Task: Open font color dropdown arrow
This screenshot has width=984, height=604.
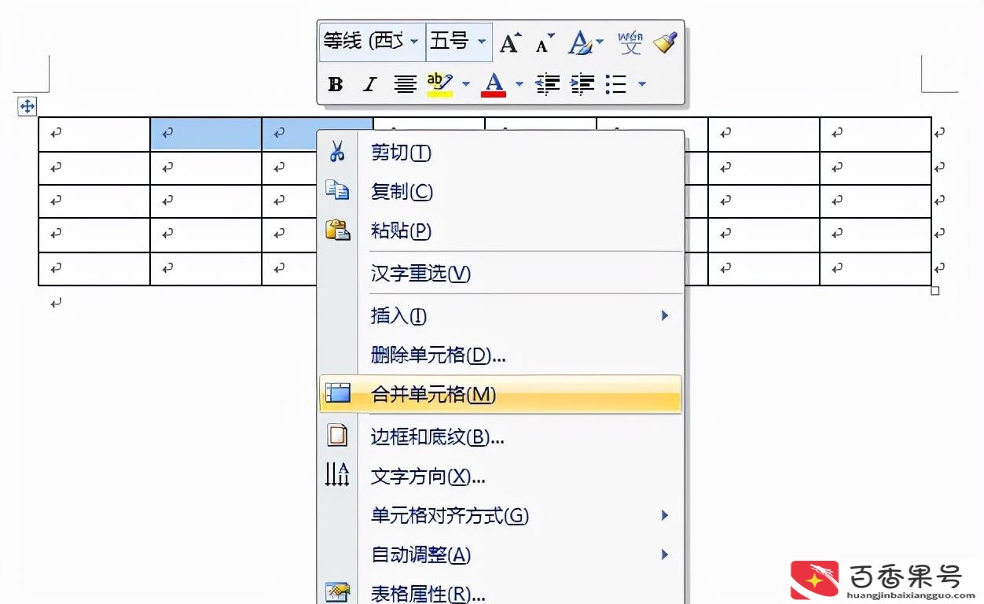Action: click(519, 84)
